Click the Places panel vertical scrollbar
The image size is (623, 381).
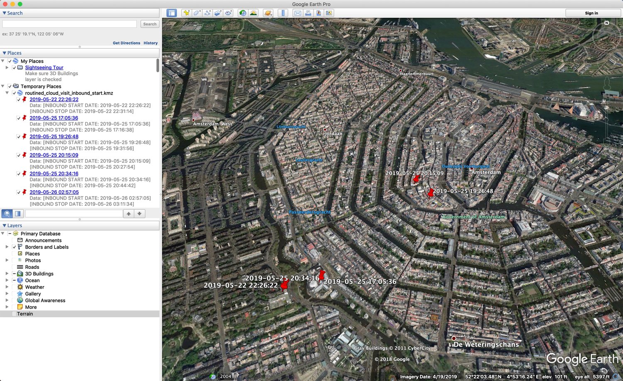tap(158, 66)
